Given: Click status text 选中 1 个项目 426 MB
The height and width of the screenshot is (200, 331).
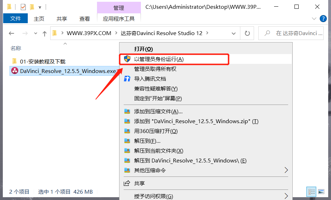Looking at the screenshot, I should [65, 192].
